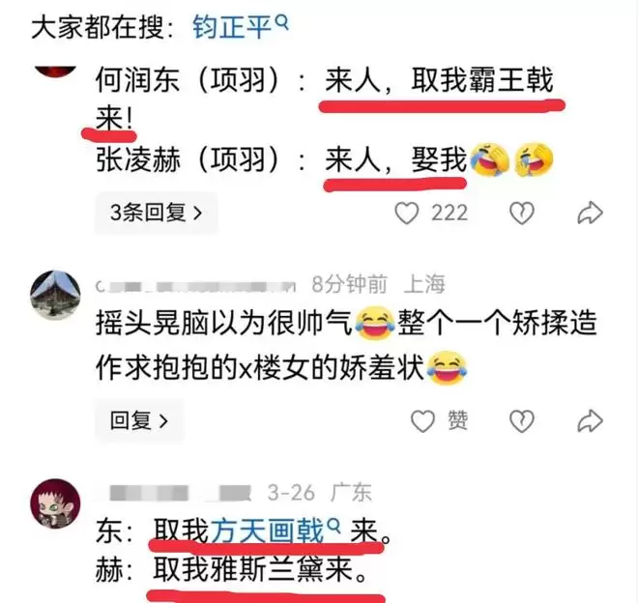Tap broken heart on the 上海 comment
638x603 pixels.
[522, 420]
